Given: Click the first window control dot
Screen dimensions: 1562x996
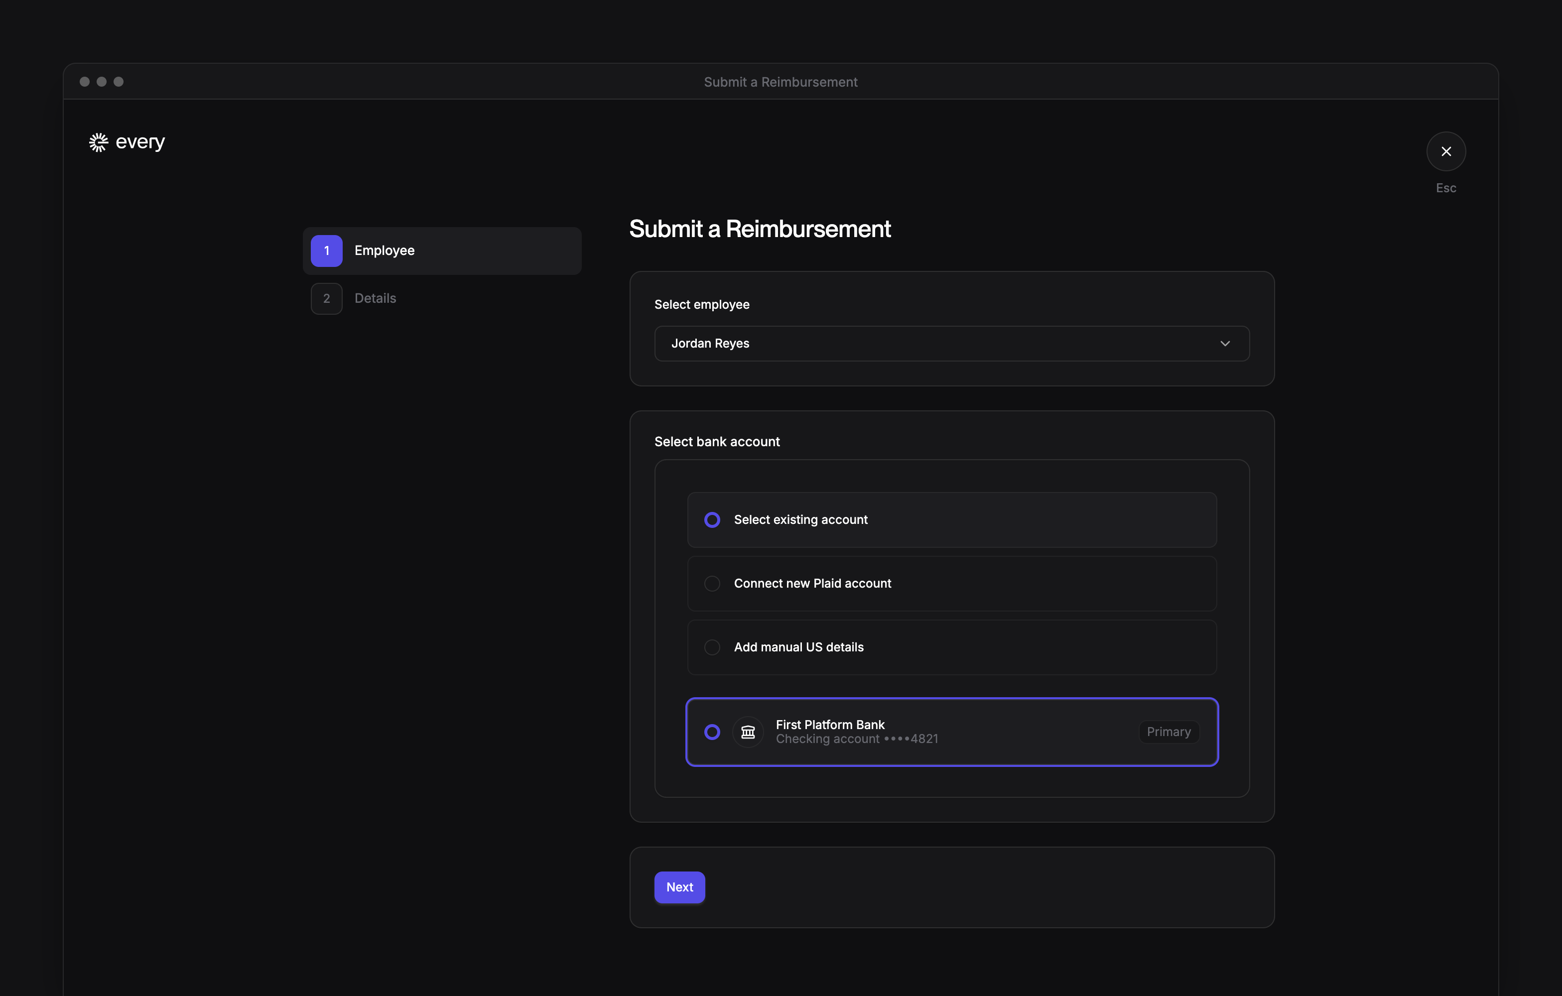Looking at the screenshot, I should pos(84,82).
